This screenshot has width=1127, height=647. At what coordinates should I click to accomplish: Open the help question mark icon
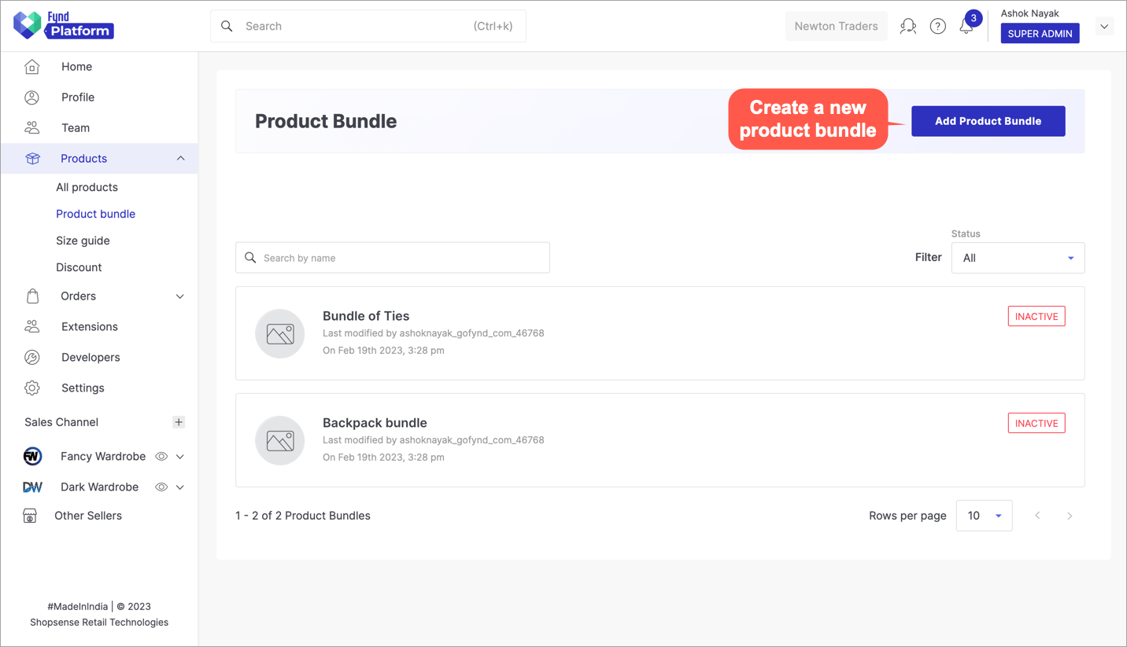pyautogui.click(x=937, y=26)
